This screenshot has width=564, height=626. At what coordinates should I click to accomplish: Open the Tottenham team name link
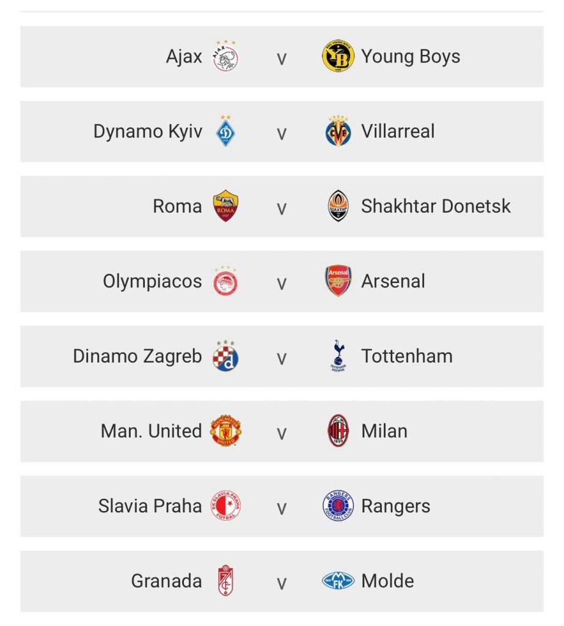point(407,356)
